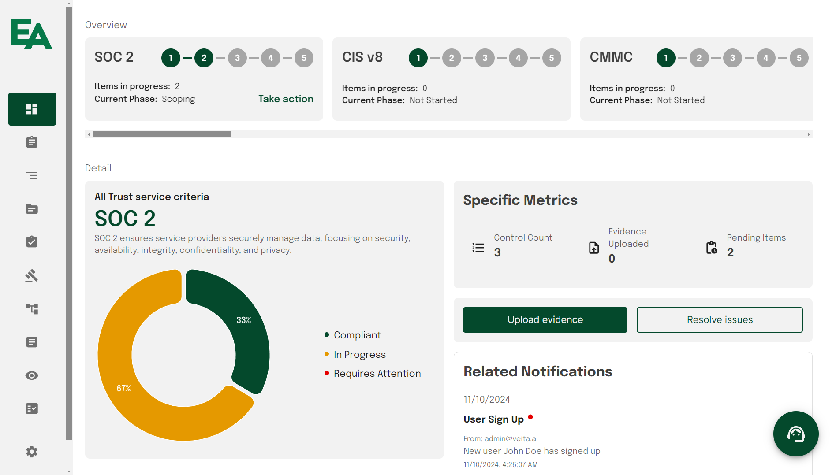The image size is (836, 475).
Task: Click the checked clipboard task icon
Action: (32, 242)
